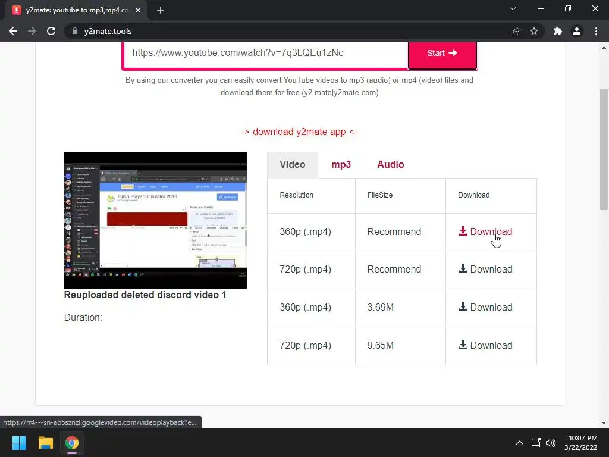The width and height of the screenshot is (609, 457).
Task: Open the download y2mate app link
Action: [x=299, y=132]
